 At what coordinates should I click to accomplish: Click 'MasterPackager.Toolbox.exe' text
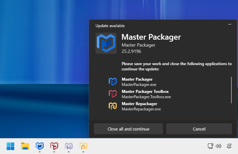pos(146,97)
